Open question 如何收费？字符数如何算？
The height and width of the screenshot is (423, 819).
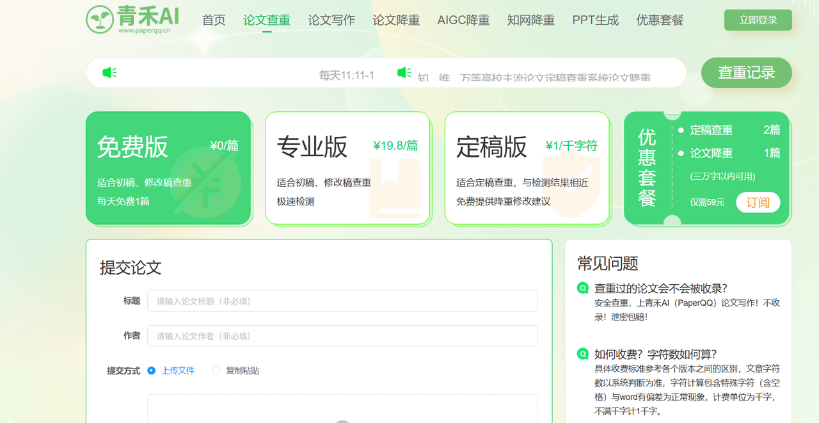656,355
